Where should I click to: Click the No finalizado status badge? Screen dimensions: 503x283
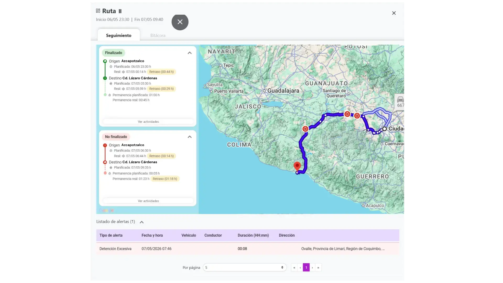click(116, 137)
